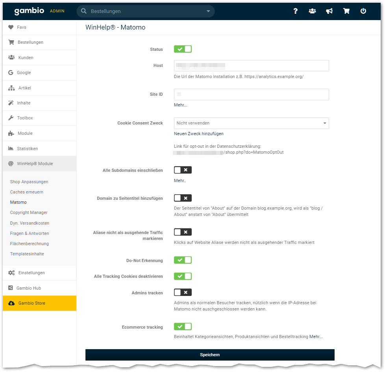Click the Google G icon
The width and height of the screenshot is (385, 372).
pos(11,73)
